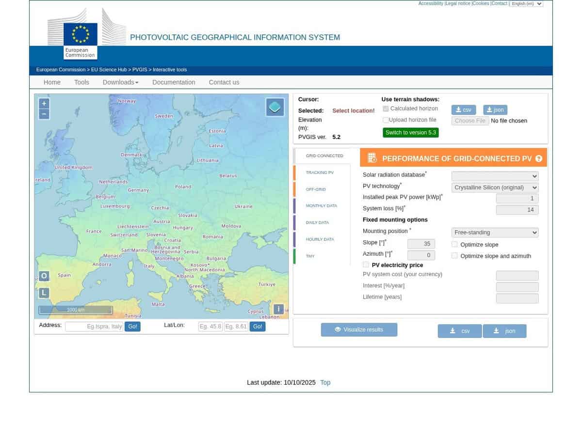Open Contact us in navigation bar
The height and width of the screenshot is (436, 582).
point(224,82)
